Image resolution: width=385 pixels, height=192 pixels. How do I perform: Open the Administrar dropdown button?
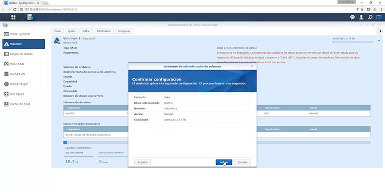tap(104, 31)
